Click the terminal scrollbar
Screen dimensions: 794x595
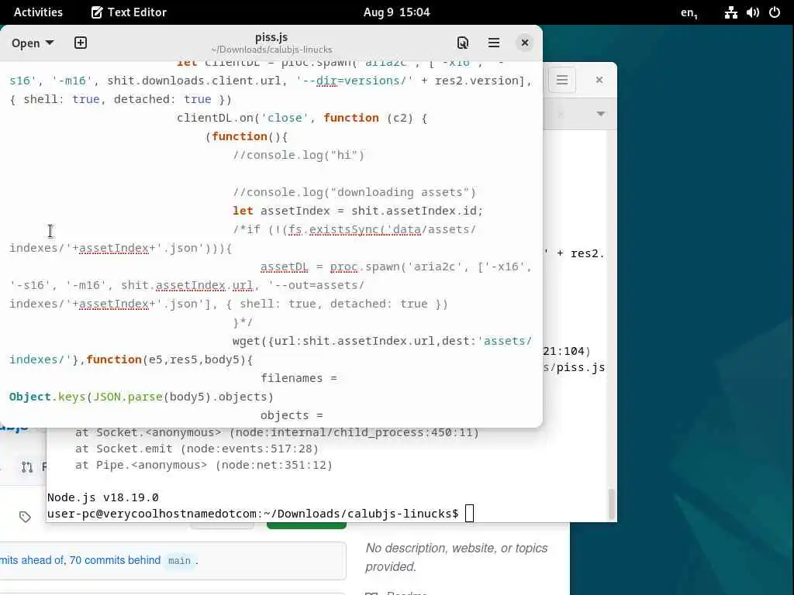tap(612, 504)
